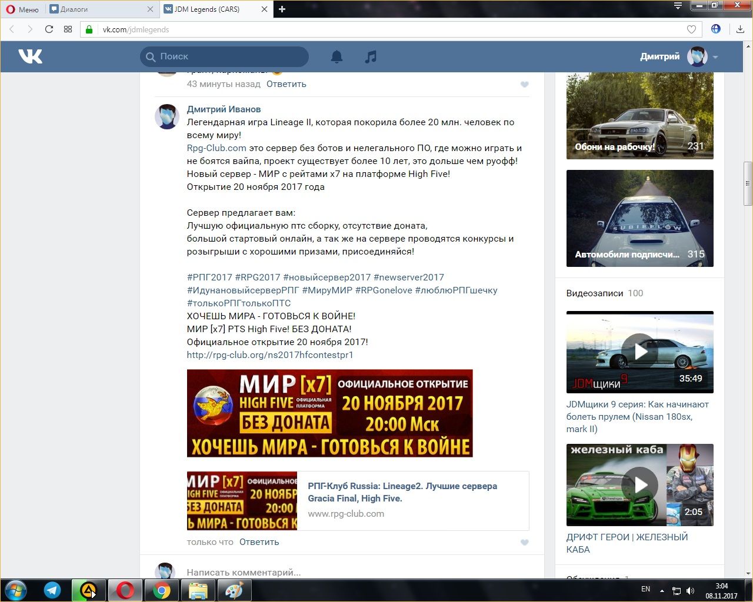Open Opera from the taskbar
753x602 pixels.
point(125,590)
